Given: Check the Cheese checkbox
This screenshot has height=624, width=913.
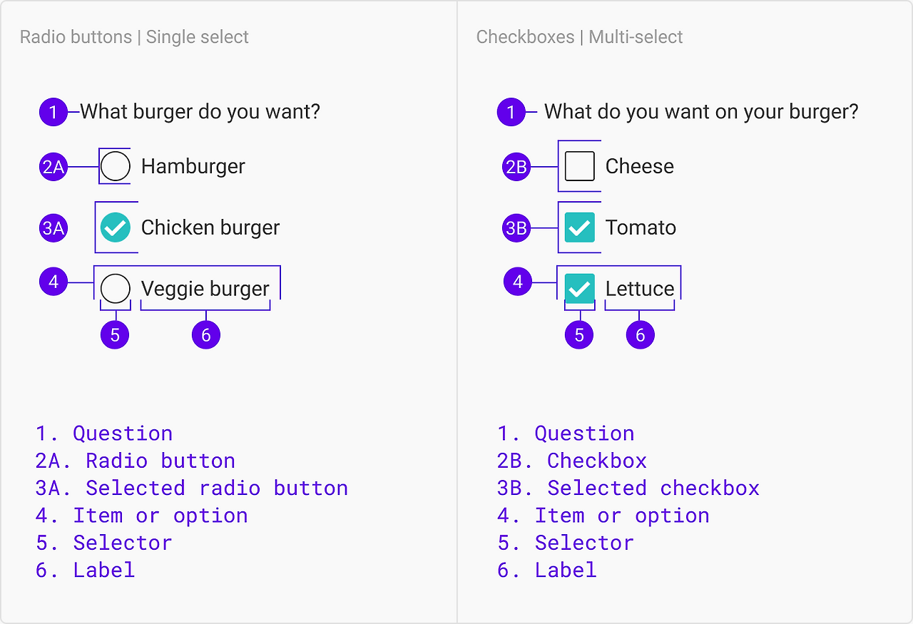Looking at the screenshot, I should 579,166.
